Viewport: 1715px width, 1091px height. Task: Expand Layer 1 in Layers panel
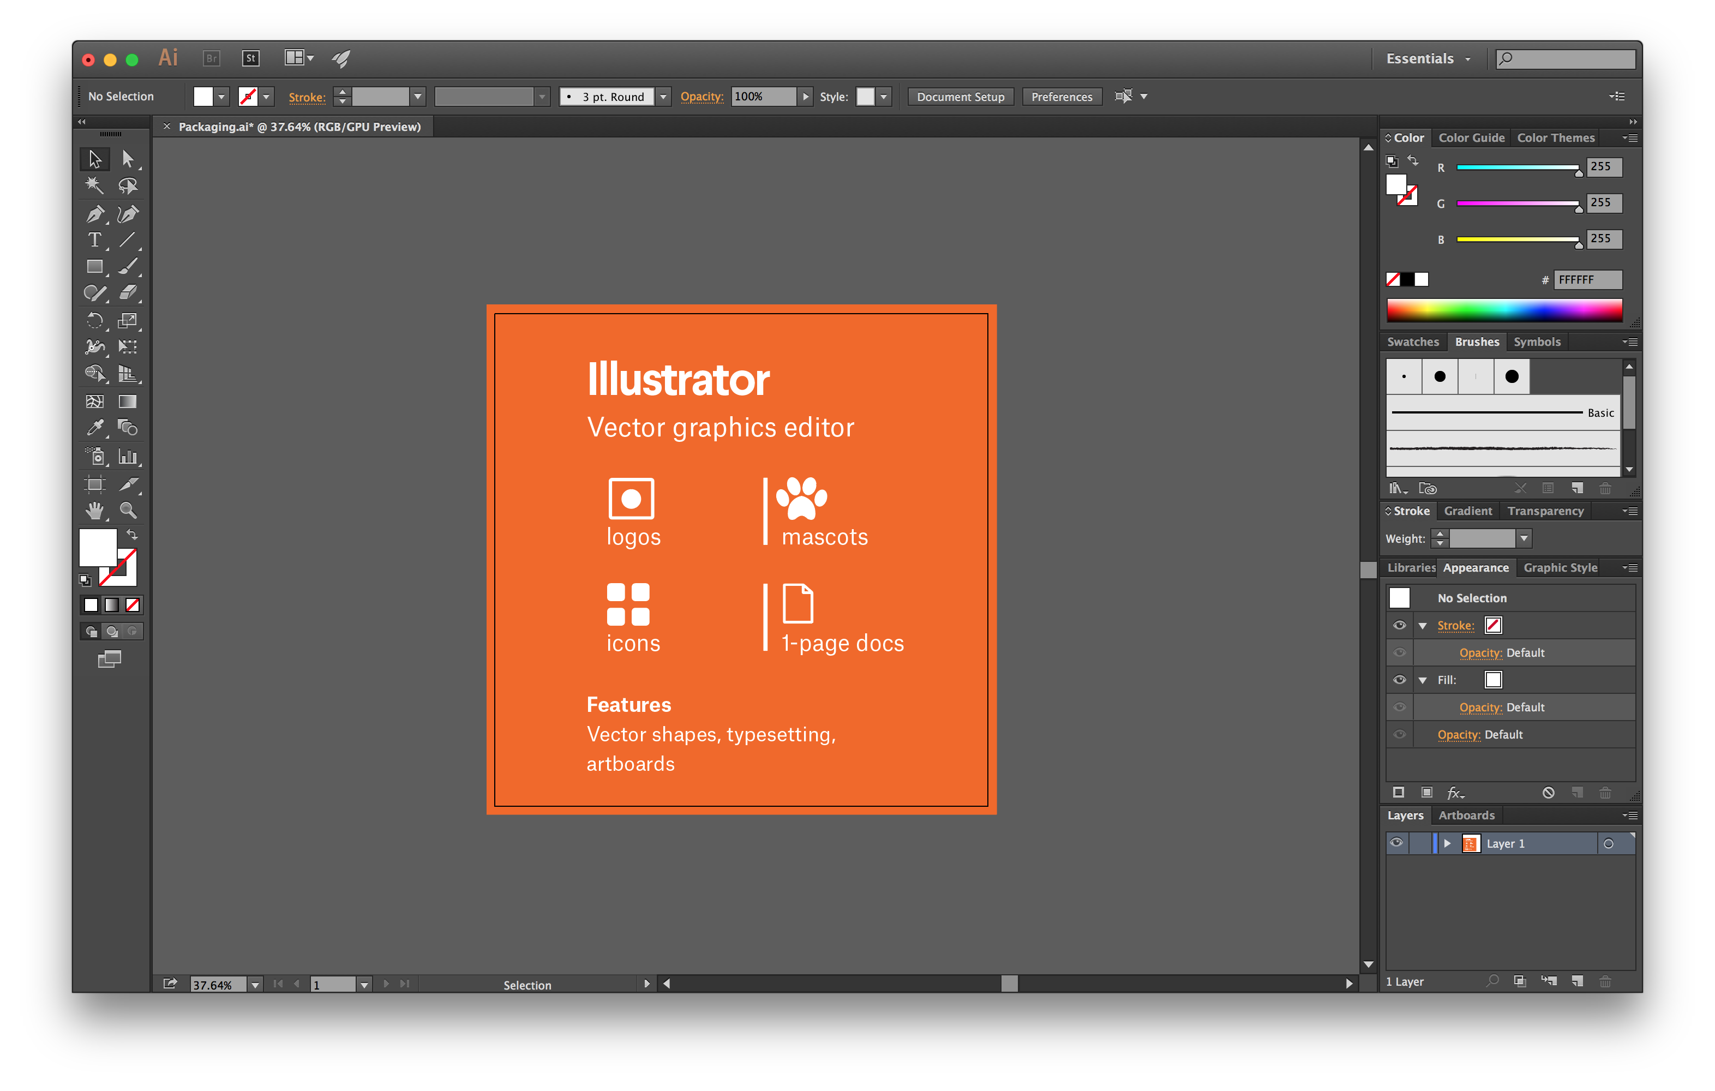coord(1445,842)
